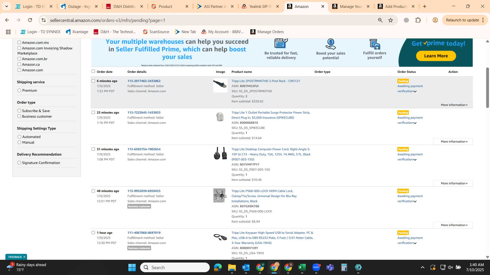
Task: Click Learn More on prime banner
Action: point(436,56)
